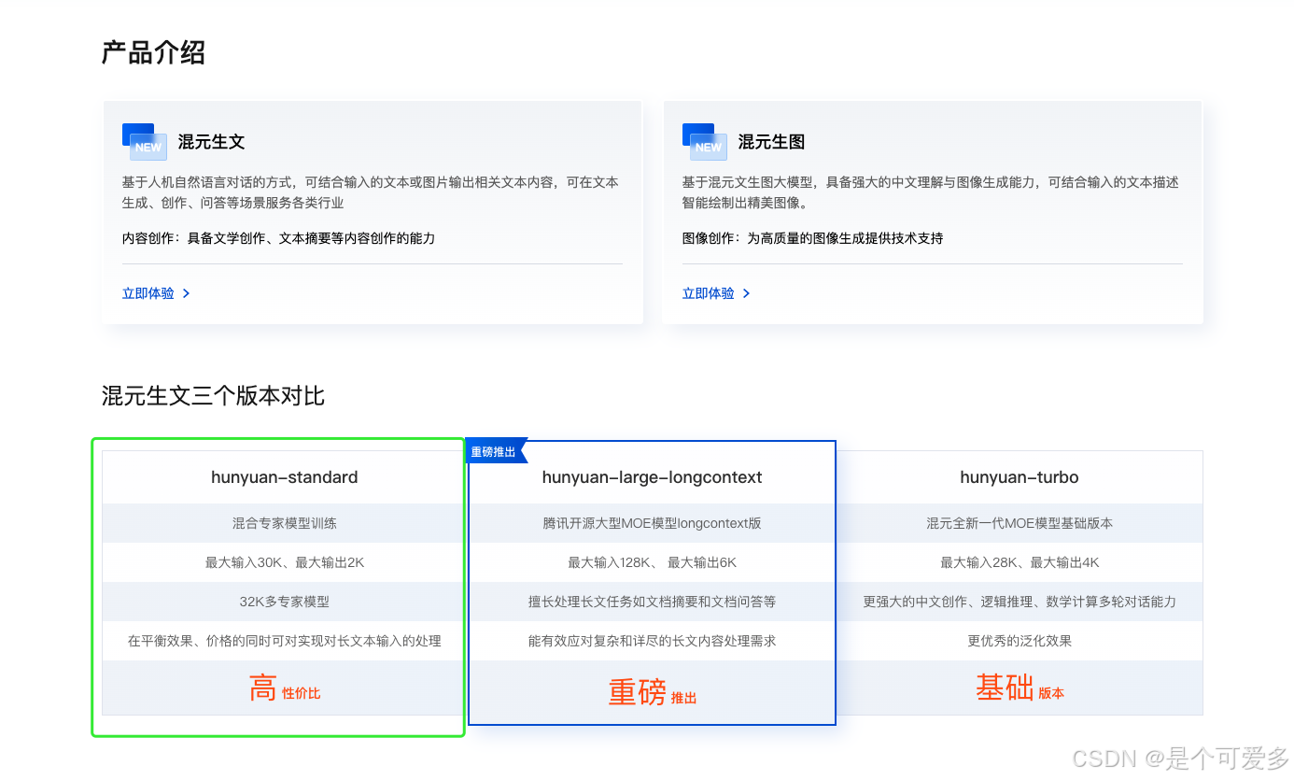Select the hunyuan-turbo column header

[1020, 477]
